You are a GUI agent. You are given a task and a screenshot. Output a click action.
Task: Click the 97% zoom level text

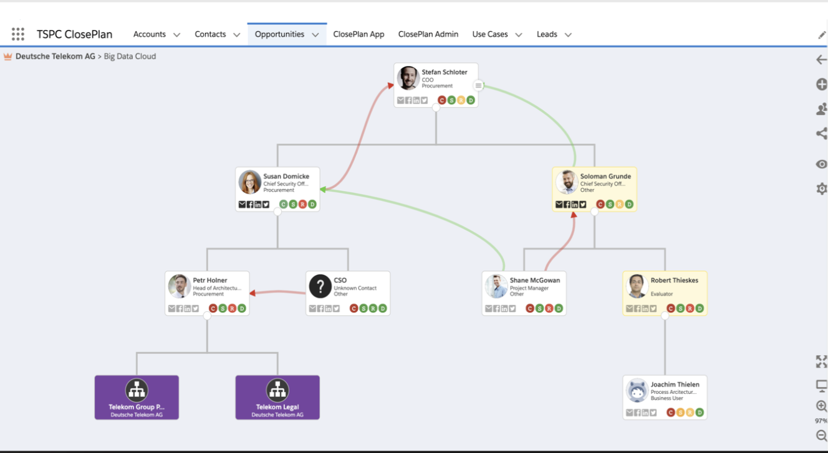point(821,421)
